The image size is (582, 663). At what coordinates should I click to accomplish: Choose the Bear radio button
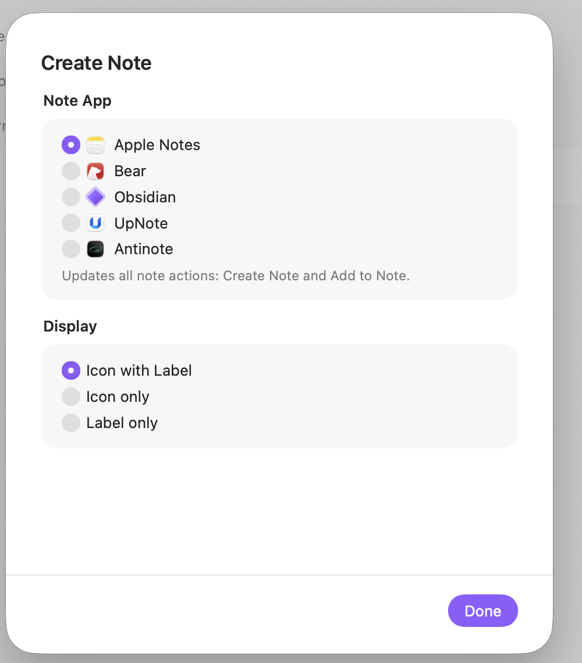tap(70, 171)
